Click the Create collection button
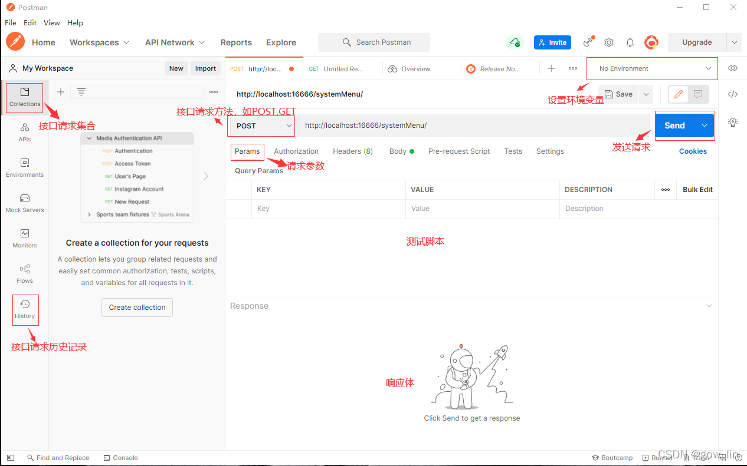The width and height of the screenshot is (747, 466). 137,308
